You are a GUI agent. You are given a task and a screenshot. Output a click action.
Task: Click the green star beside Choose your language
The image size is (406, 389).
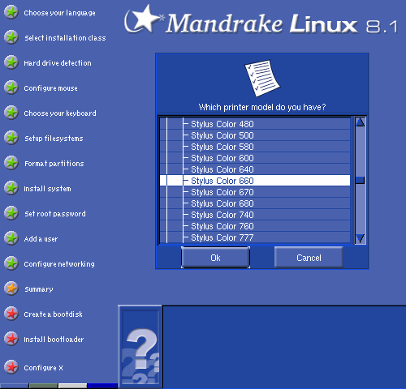click(x=11, y=12)
